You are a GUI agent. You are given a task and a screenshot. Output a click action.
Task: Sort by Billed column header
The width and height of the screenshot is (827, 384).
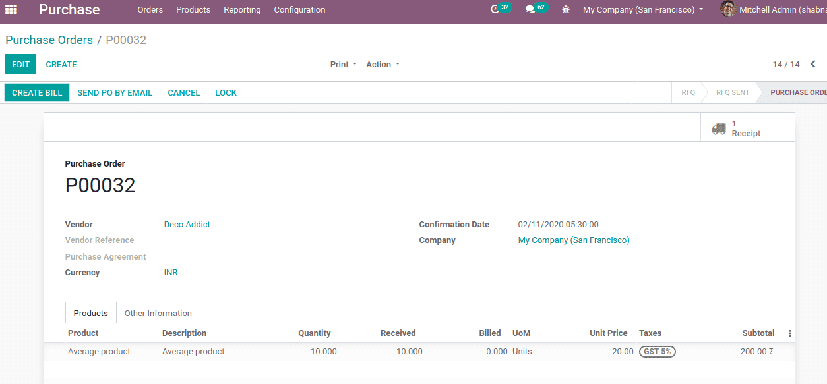[490, 333]
